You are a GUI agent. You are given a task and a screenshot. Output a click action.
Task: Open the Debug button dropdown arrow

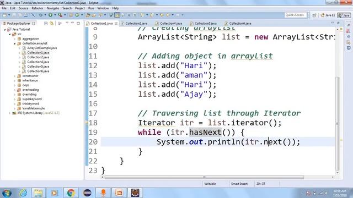(45, 15)
